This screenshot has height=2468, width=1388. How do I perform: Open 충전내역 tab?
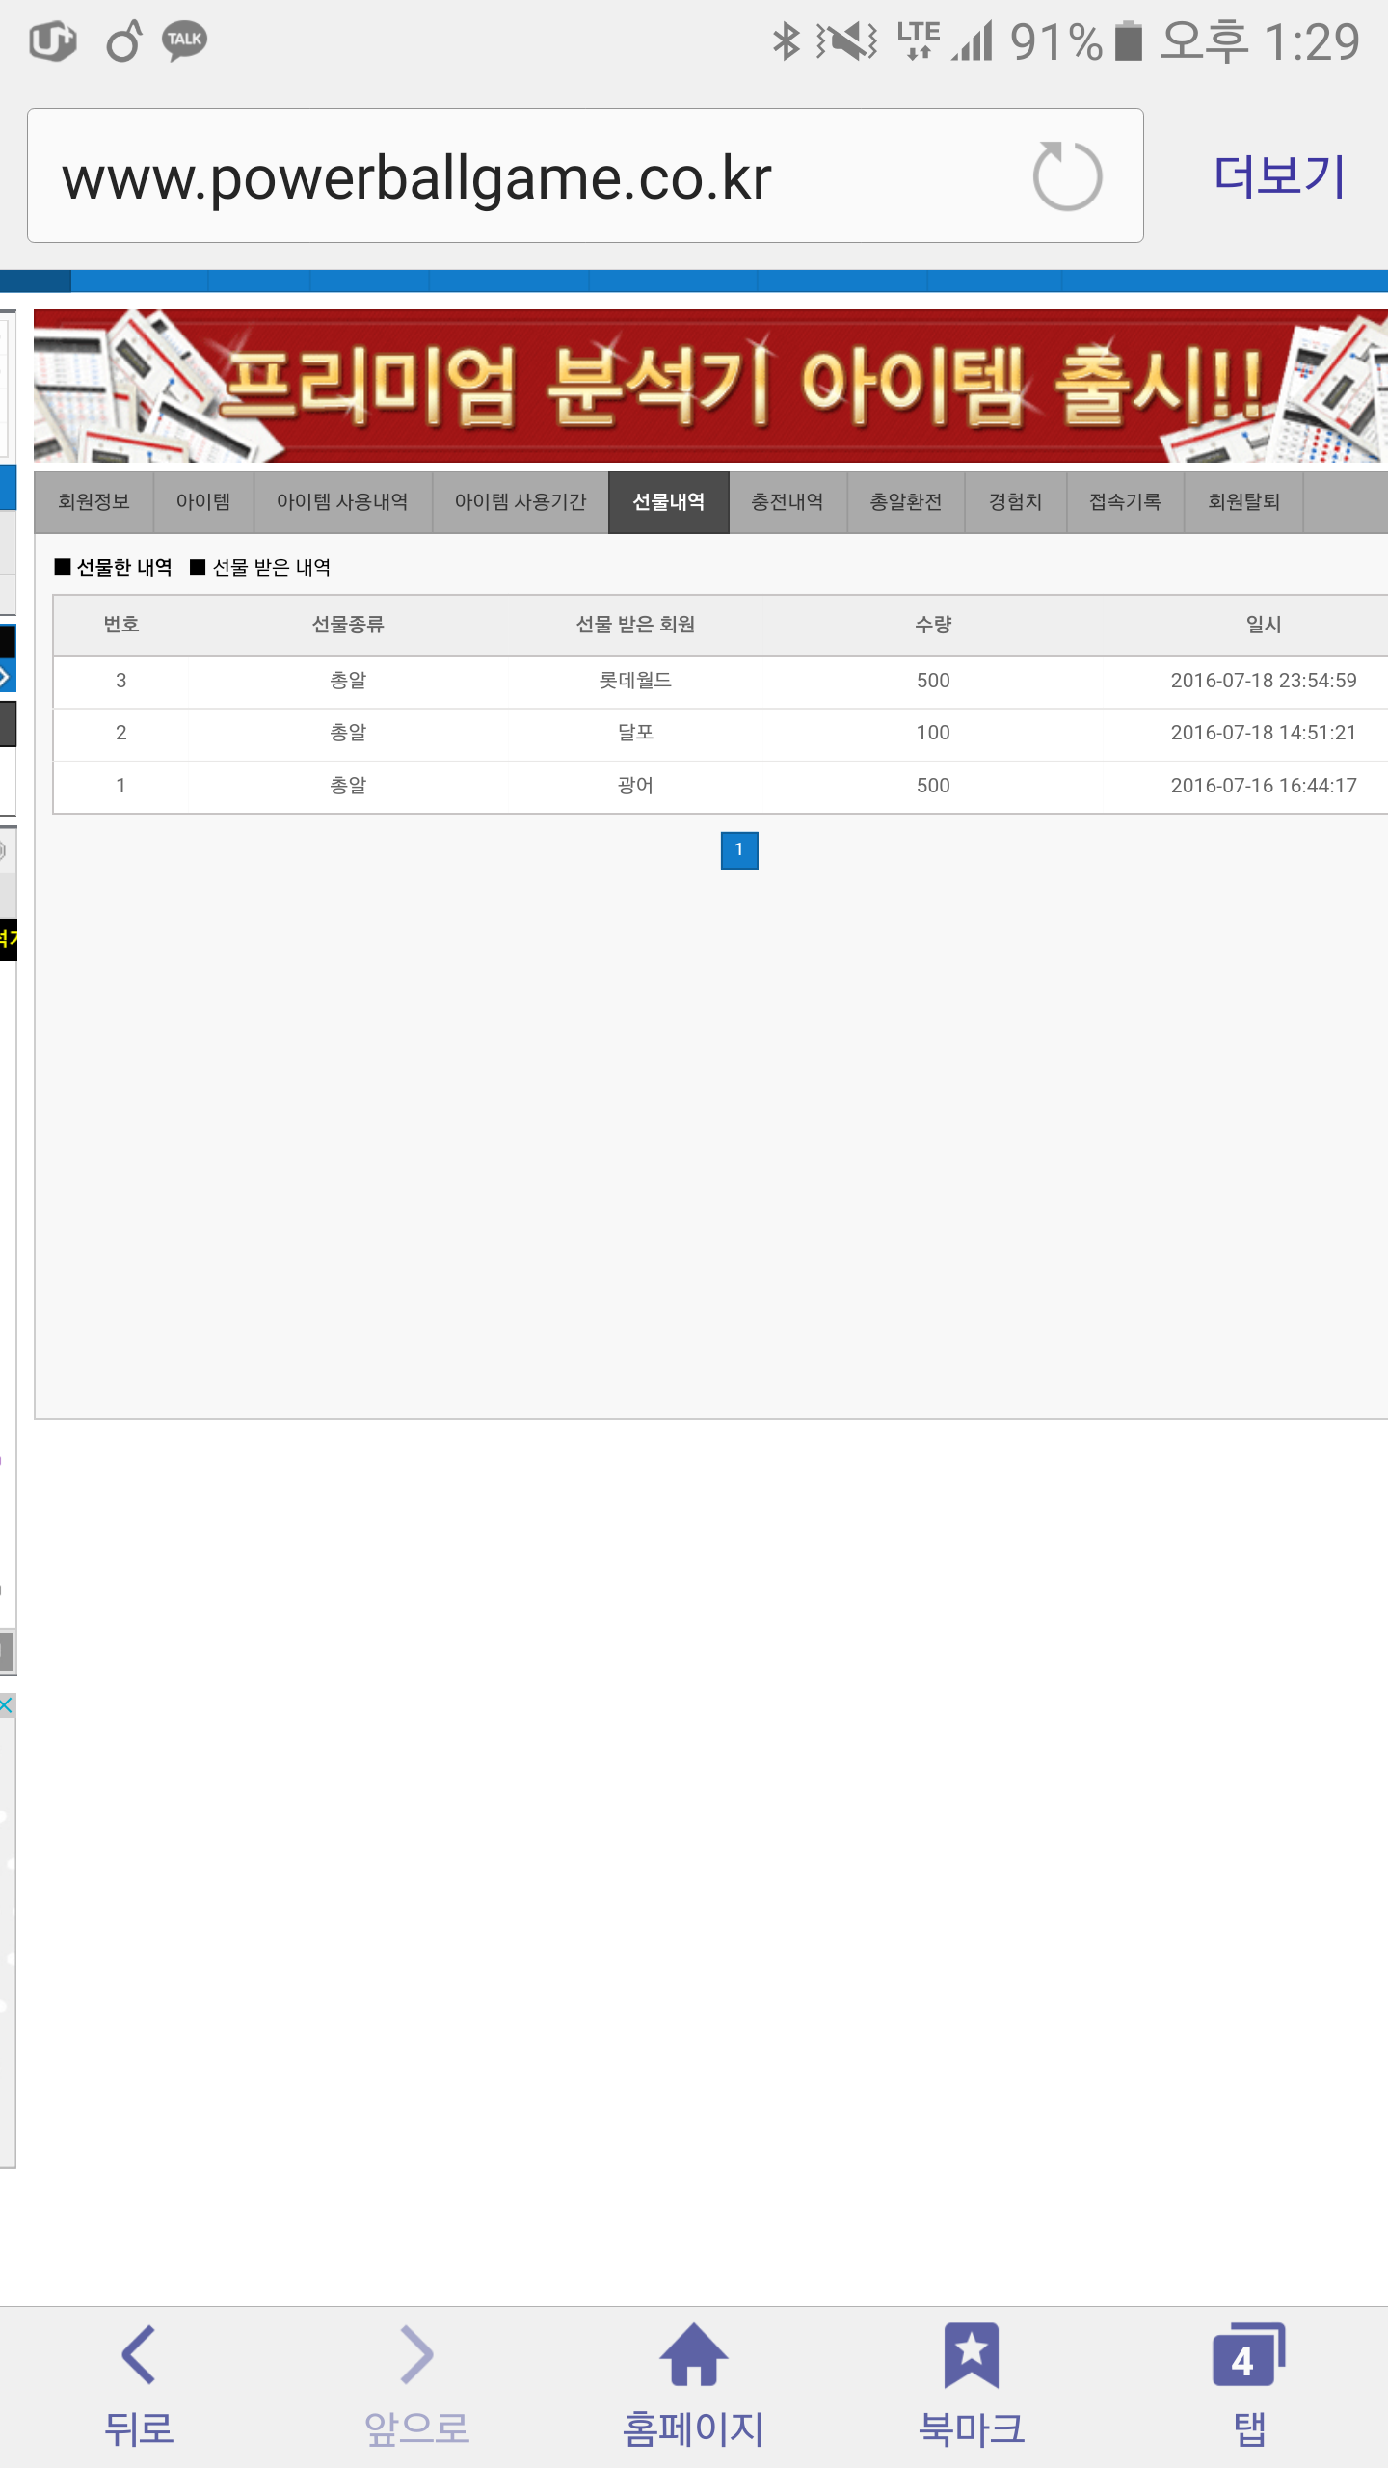(787, 501)
